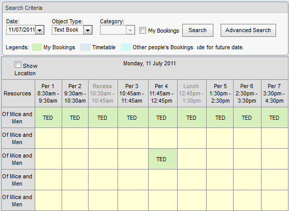Open the TED booking in Lunch, first row
The image size is (289, 211).
(192, 118)
